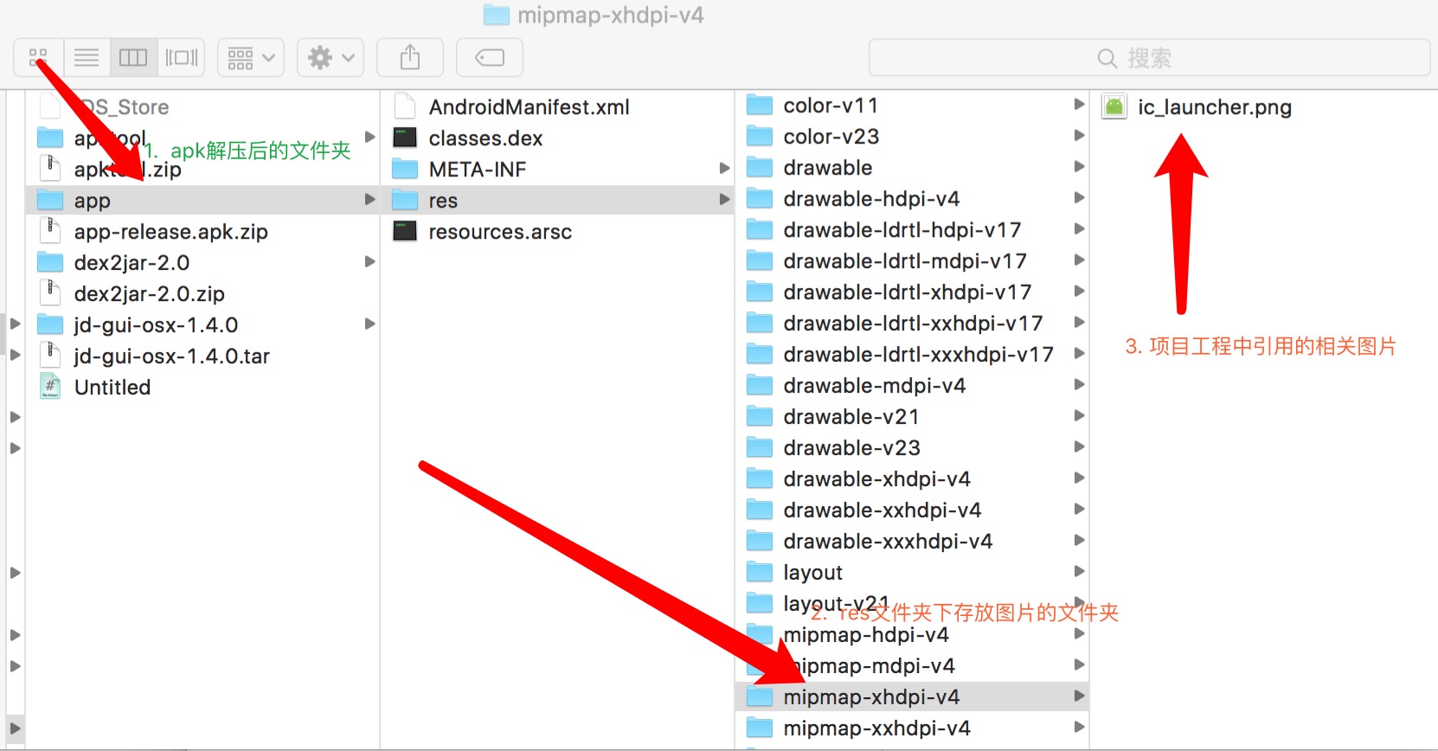Expand the META-INF folder arrow
This screenshot has height=751, width=1438.
click(724, 168)
